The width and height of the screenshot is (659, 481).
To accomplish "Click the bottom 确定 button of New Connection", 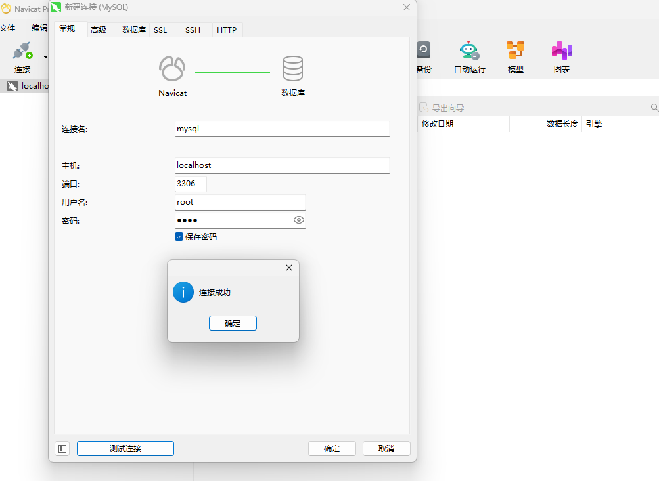I will tap(332, 449).
